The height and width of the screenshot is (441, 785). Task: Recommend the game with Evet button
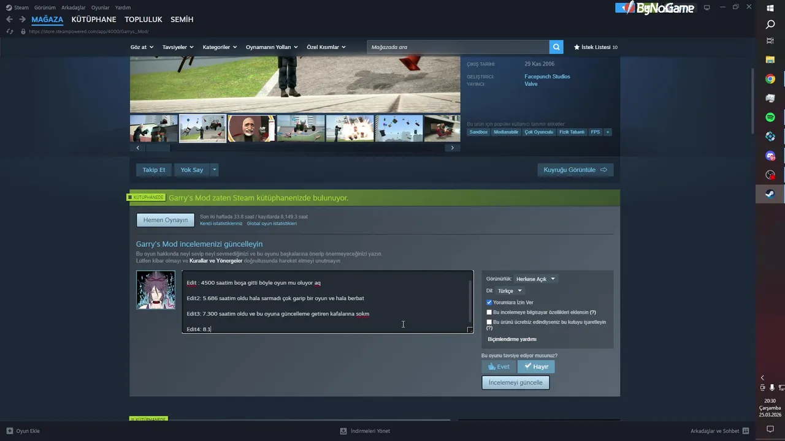coord(499,366)
